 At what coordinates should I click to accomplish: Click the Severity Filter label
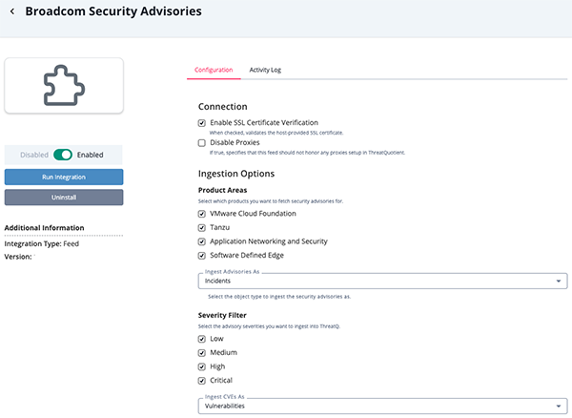point(222,316)
